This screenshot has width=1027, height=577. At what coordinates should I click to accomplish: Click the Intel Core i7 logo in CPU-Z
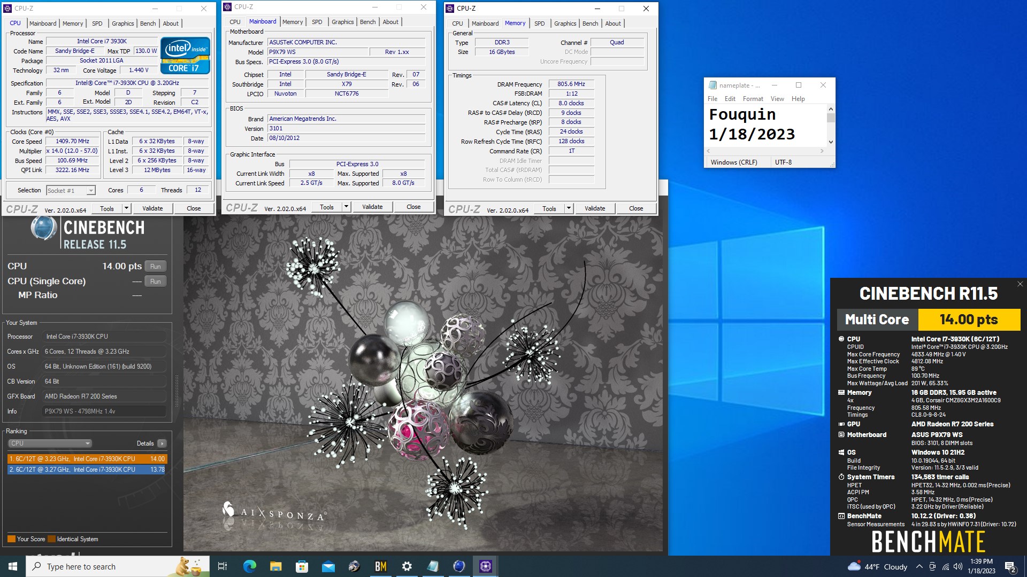[x=185, y=55]
